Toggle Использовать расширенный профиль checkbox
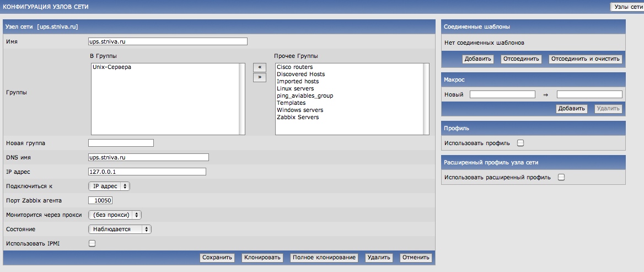Image resolution: width=644 pixels, height=272 pixels. [561, 178]
